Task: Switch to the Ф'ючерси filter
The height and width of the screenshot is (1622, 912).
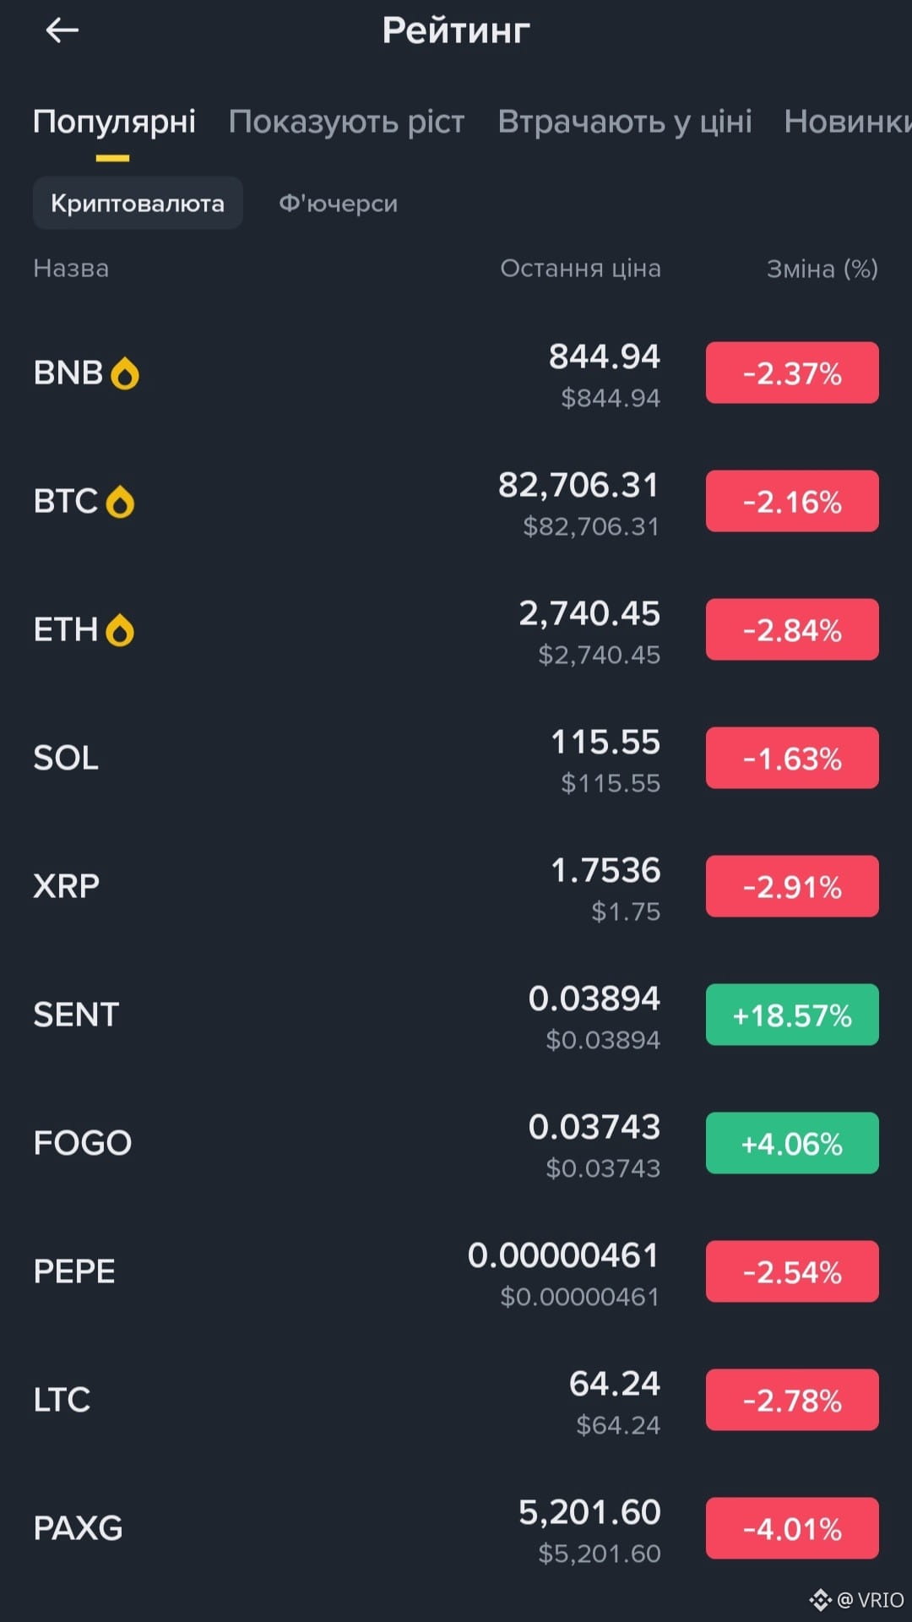Action: 338,204
